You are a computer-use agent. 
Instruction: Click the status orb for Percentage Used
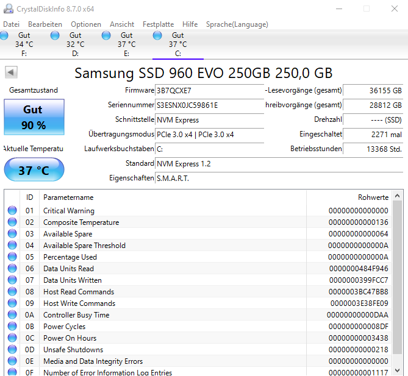point(12,257)
